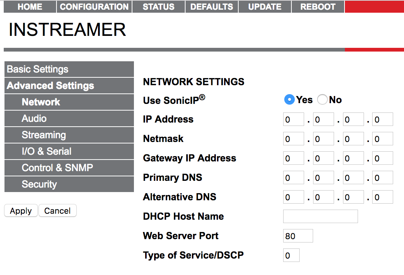Focus fourth octet of Alternative DNS
This screenshot has height=275, width=404.
(x=383, y=197)
